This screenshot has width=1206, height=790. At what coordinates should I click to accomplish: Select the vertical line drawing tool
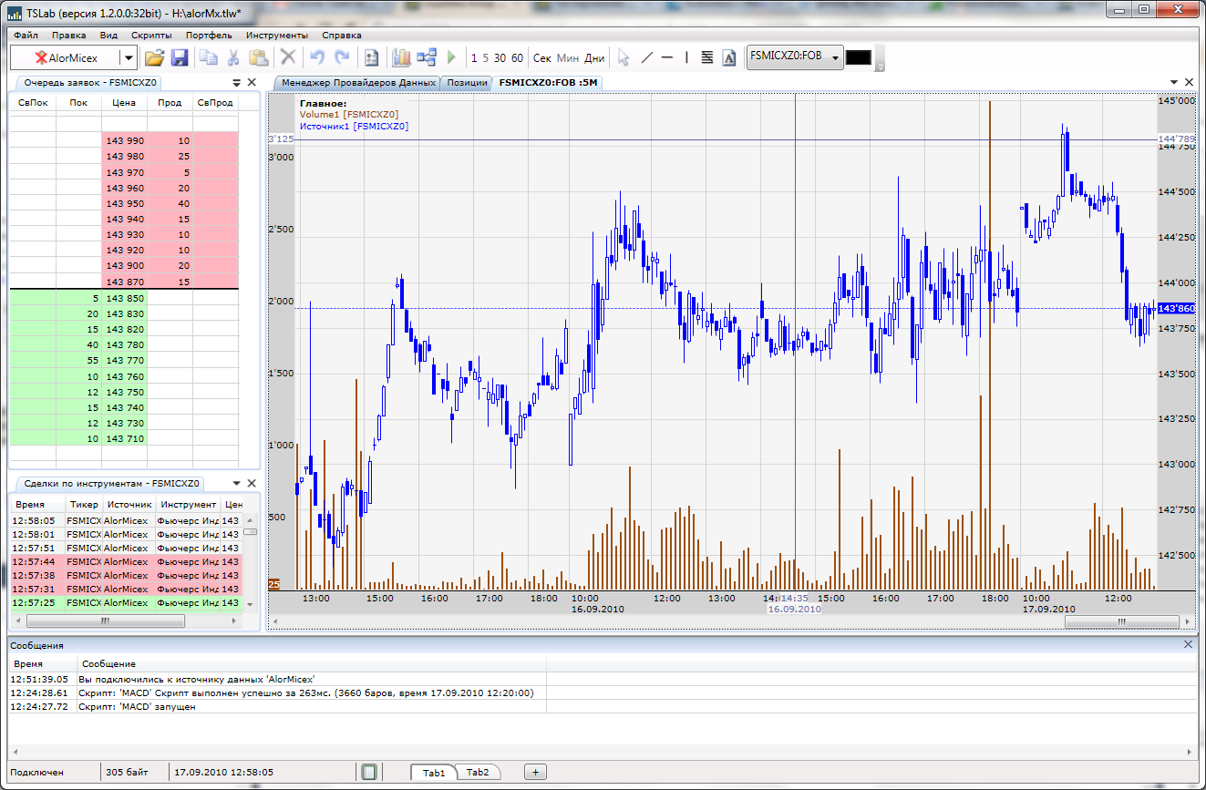pos(686,57)
